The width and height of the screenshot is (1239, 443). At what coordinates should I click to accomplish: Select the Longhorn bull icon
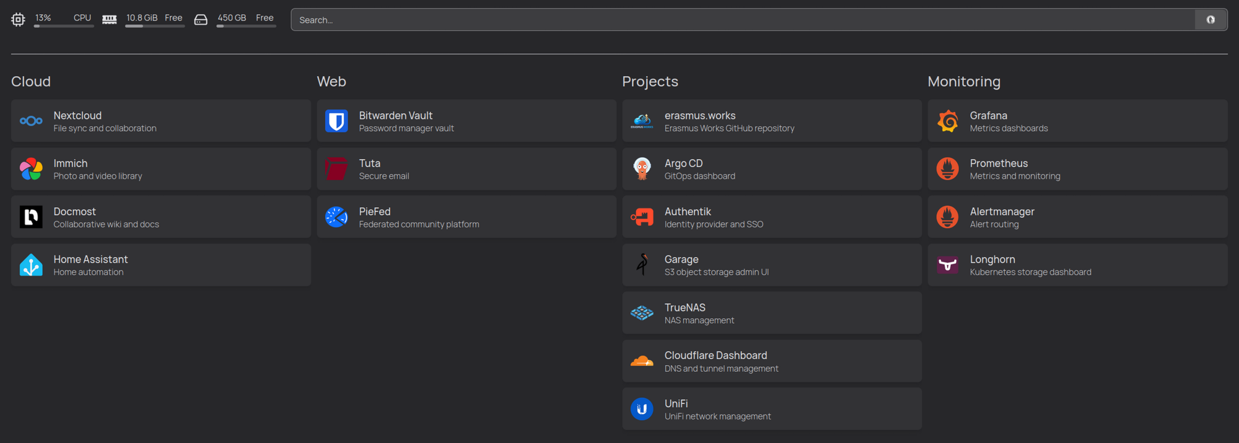tap(947, 265)
